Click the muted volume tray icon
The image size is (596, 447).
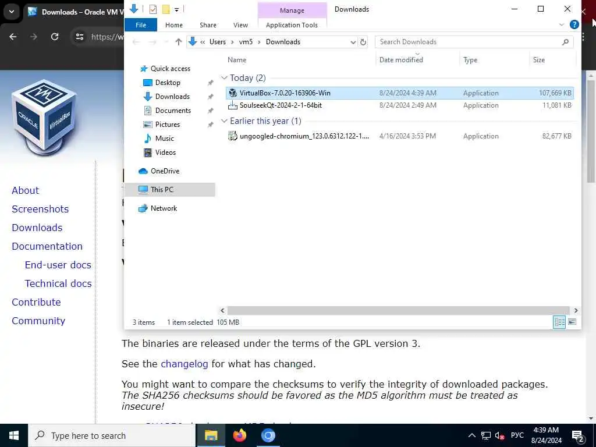(499, 435)
